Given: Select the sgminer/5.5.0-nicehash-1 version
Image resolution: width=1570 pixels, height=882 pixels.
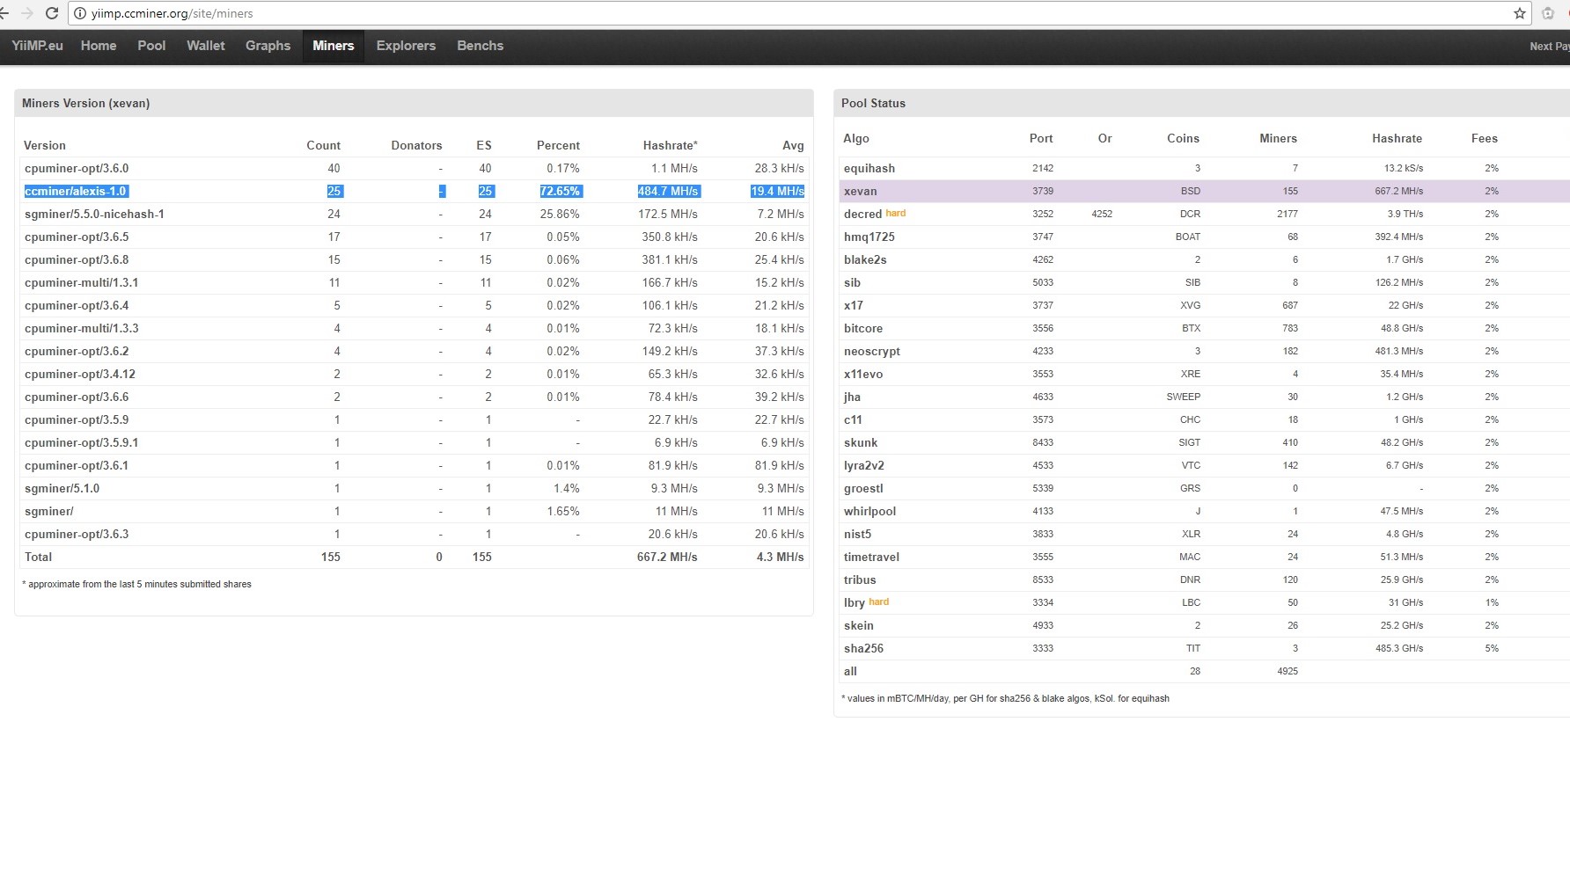Looking at the screenshot, I should tap(94, 214).
